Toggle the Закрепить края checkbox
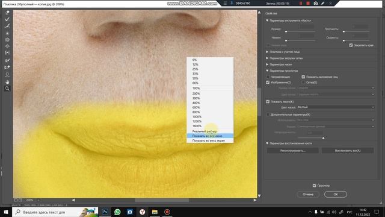385x217 pixels. click(351, 45)
